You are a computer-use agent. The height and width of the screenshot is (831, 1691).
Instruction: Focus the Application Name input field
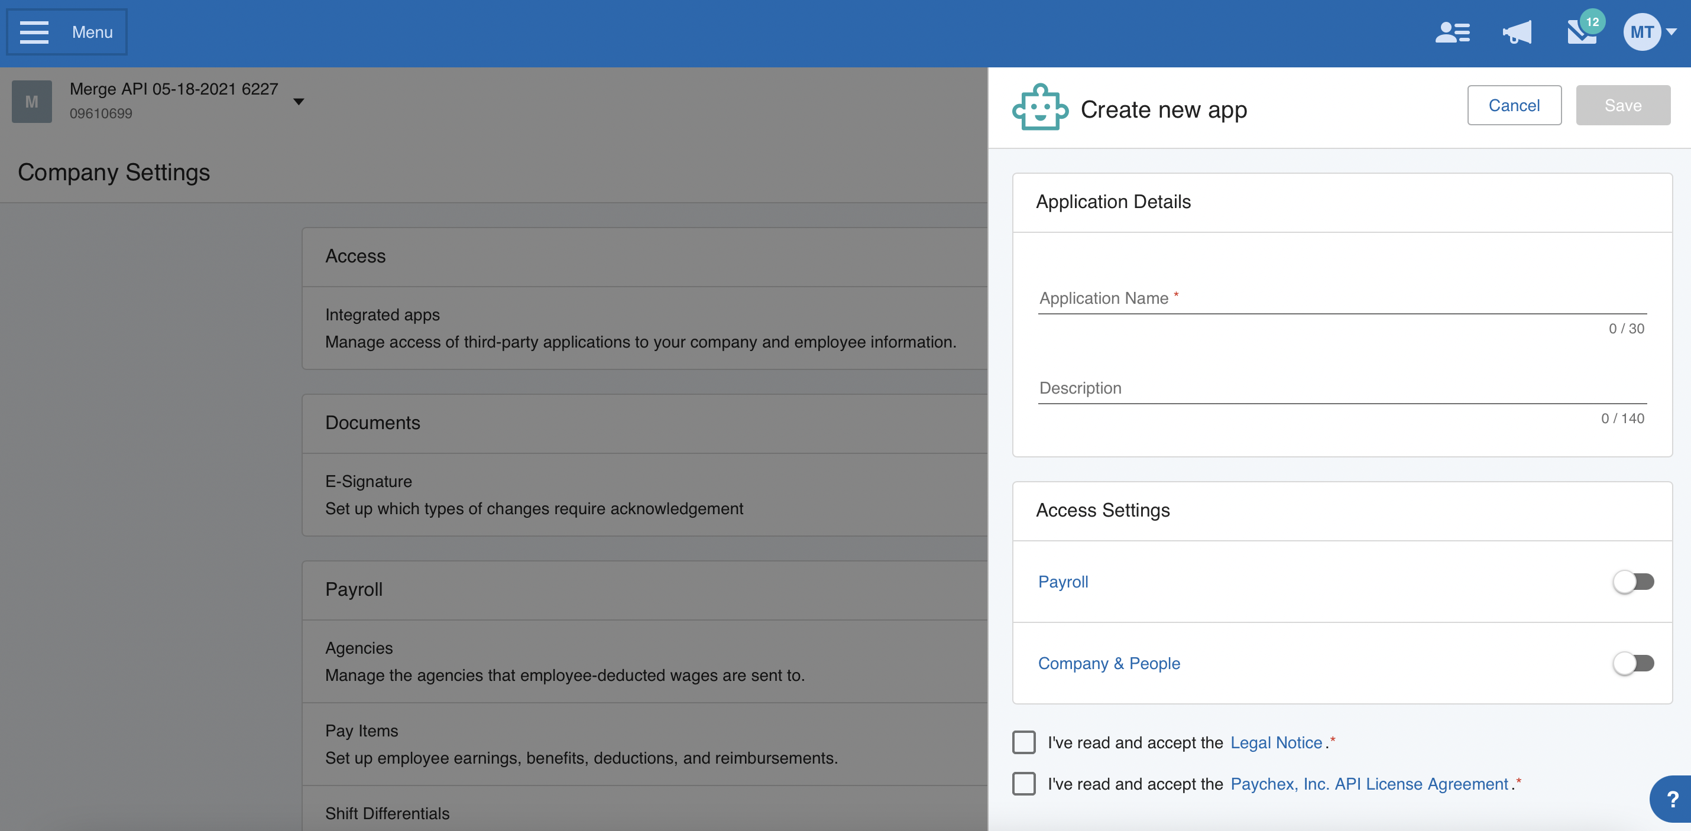pos(1342,298)
